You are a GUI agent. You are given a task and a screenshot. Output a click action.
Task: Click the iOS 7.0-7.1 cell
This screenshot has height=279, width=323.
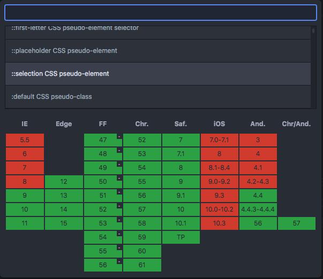[220, 140]
